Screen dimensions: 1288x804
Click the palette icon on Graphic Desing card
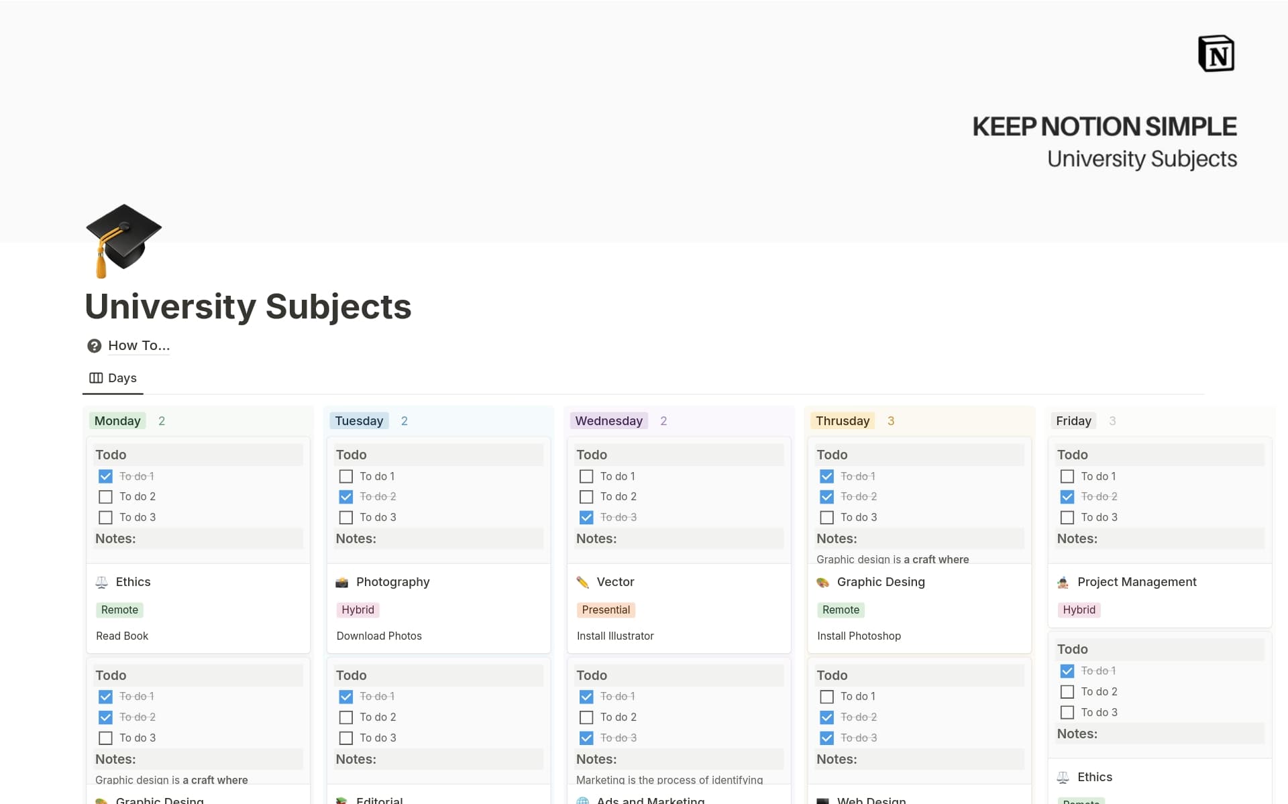tap(824, 581)
